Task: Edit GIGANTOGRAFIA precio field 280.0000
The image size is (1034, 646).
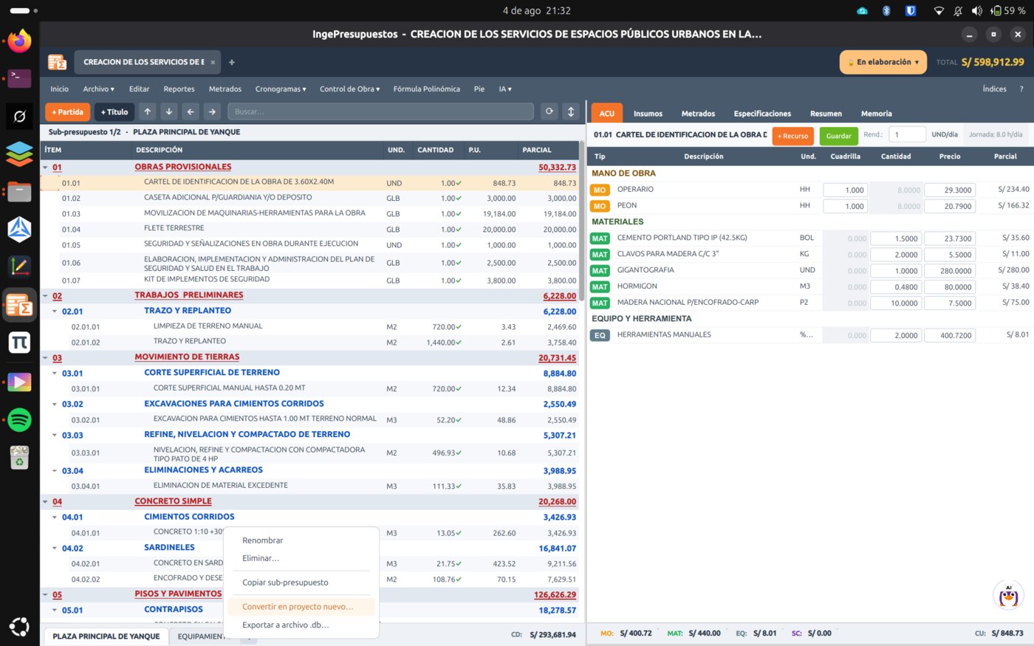Action: pos(950,271)
